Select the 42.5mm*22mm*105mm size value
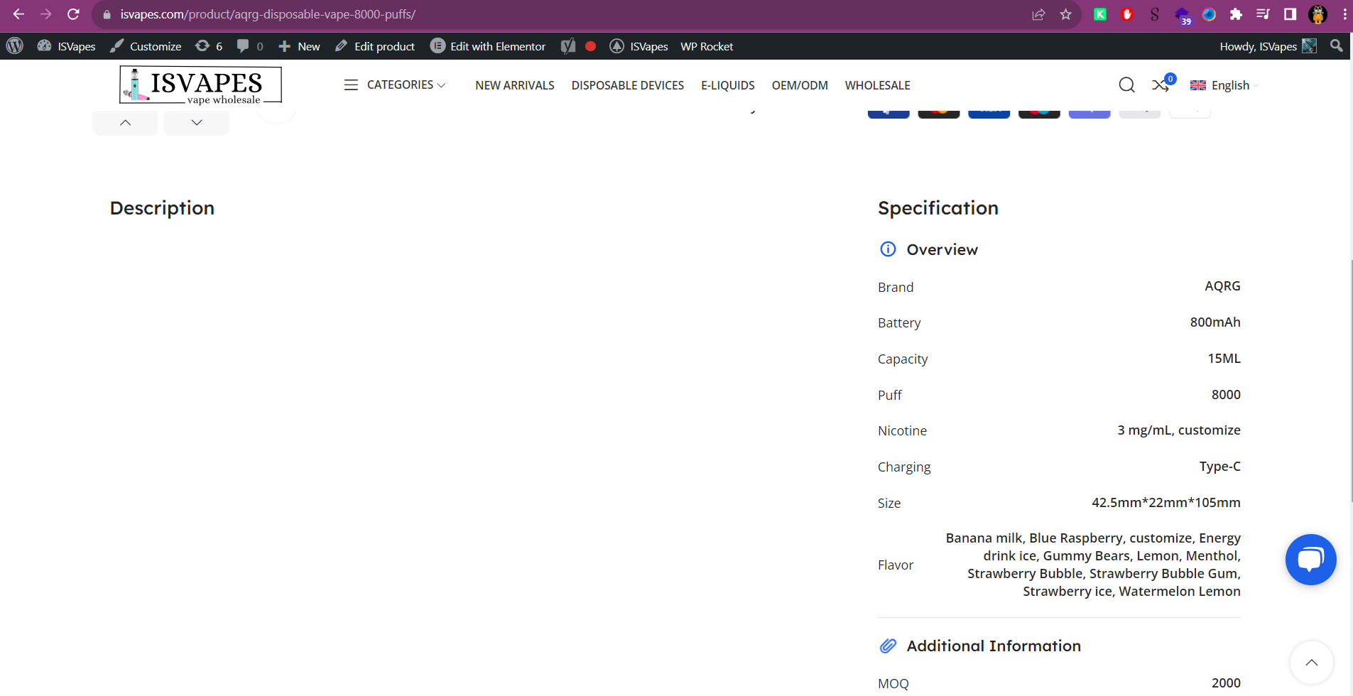 click(x=1166, y=503)
